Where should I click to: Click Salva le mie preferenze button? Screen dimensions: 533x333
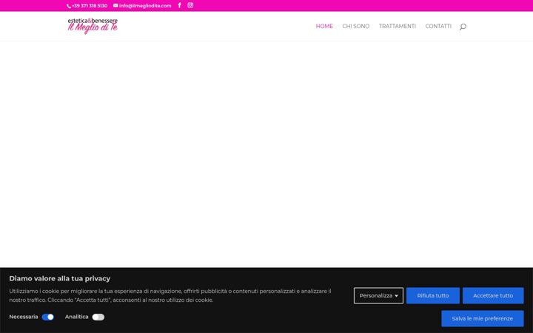[483, 318]
